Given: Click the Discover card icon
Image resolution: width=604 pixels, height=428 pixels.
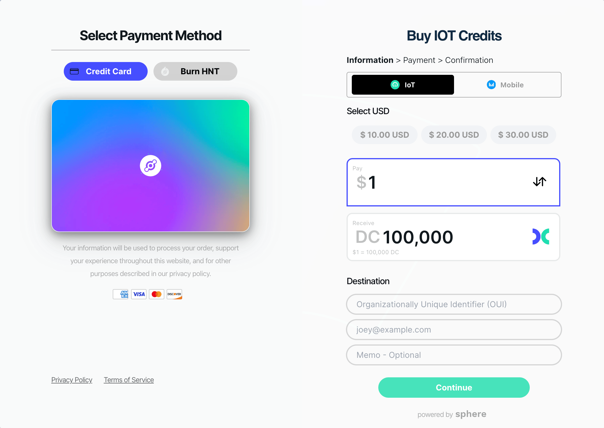Looking at the screenshot, I should (174, 294).
